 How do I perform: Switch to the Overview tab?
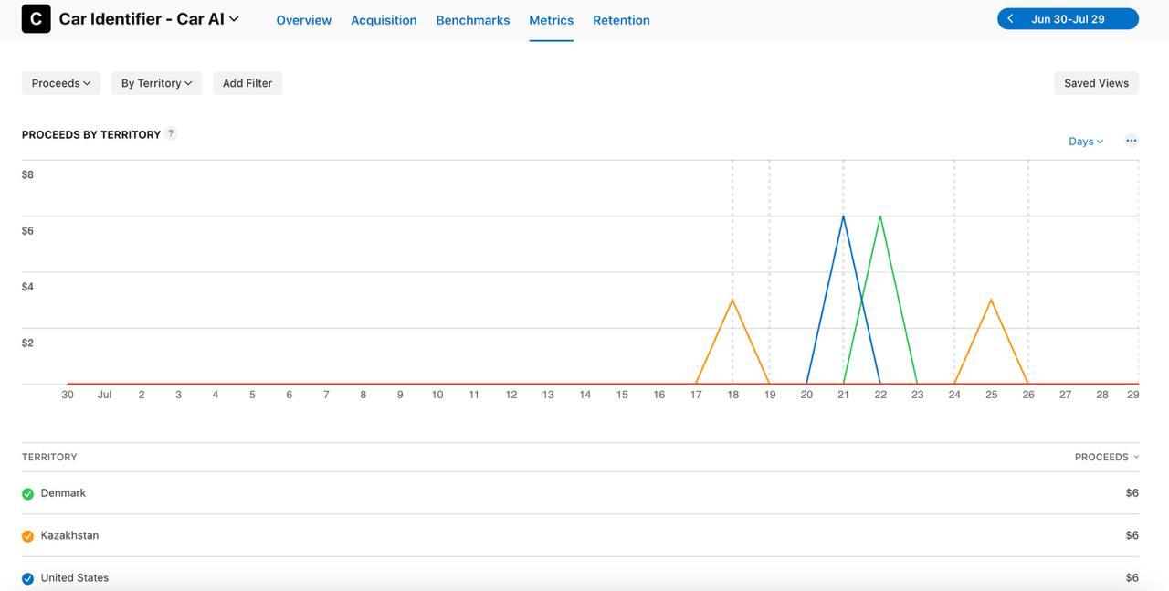click(302, 18)
